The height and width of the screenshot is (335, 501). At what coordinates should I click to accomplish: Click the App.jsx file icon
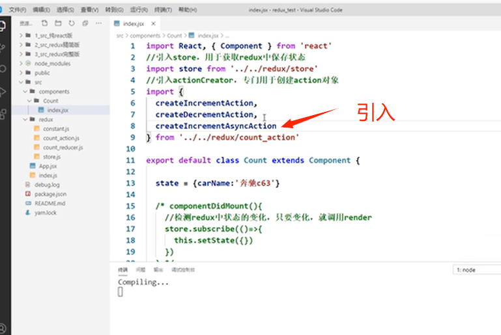click(x=33, y=166)
